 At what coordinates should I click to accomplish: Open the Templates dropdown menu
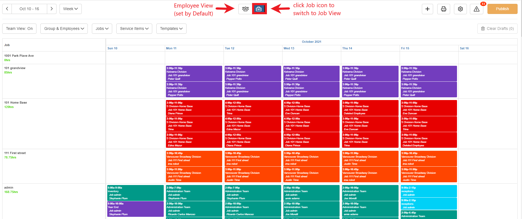(171, 29)
